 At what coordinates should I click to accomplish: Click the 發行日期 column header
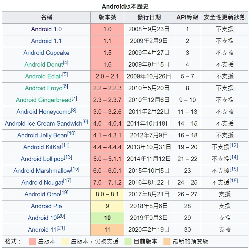point(149,18)
